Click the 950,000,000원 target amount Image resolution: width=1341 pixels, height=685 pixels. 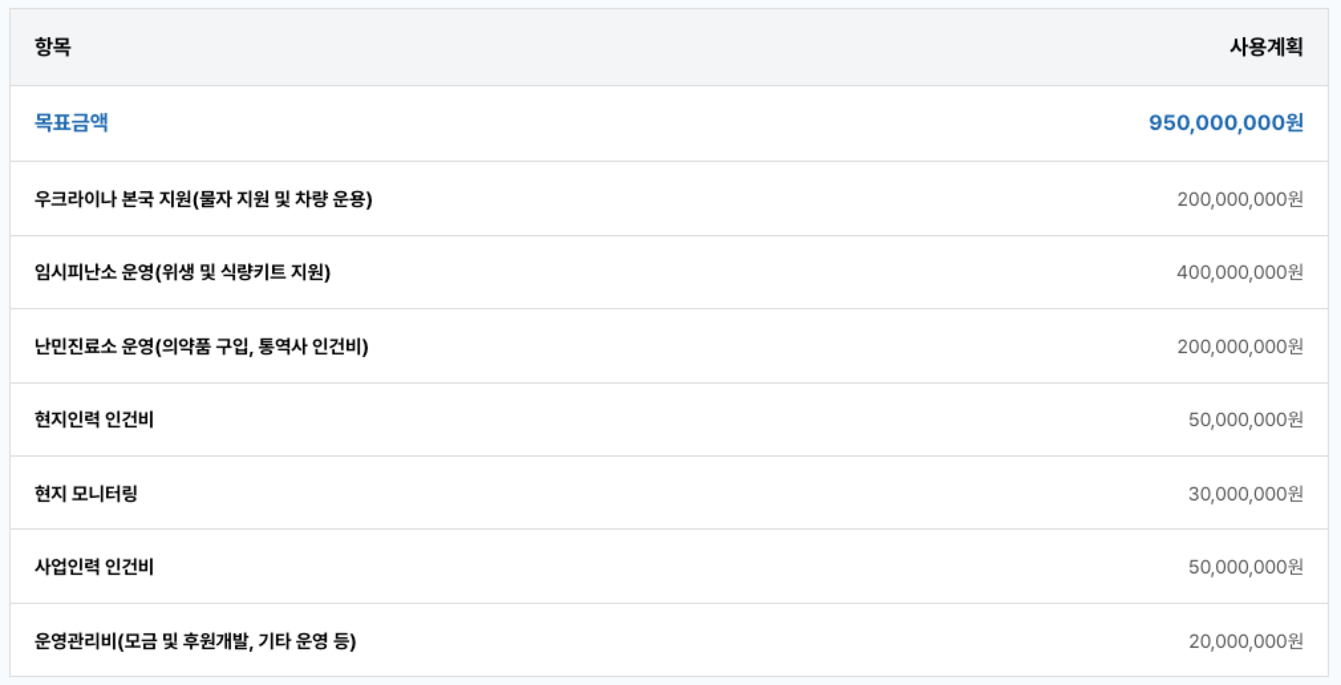pyautogui.click(x=1225, y=123)
